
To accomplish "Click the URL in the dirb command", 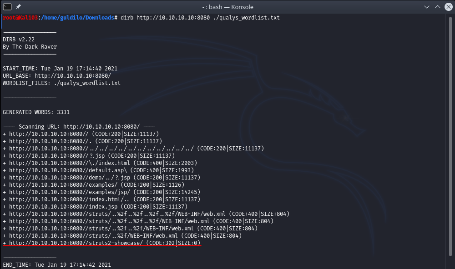I will 167,18.
